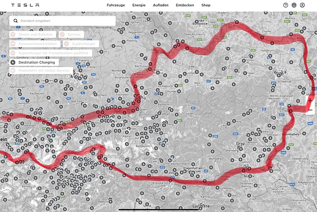Select the charger pin right of Mühldorf
This screenshot has height=212, width=317.
pos(124,71)
